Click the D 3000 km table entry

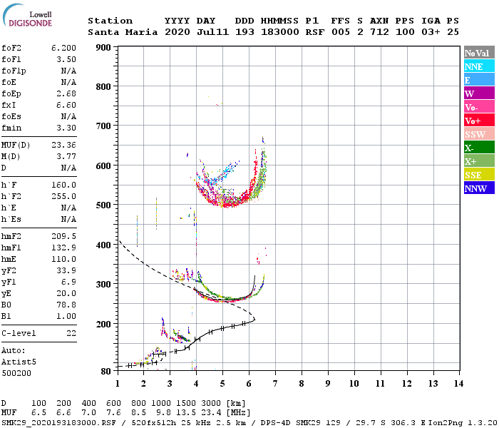coord(211,404)
